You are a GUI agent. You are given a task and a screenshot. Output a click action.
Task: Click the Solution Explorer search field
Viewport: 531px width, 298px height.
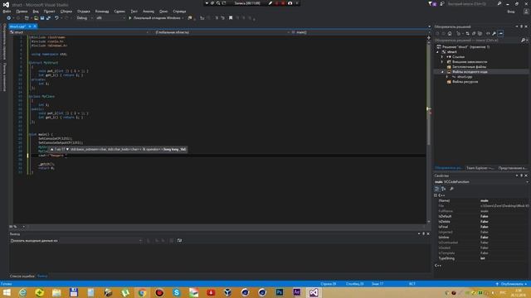(x=477, y=41)
